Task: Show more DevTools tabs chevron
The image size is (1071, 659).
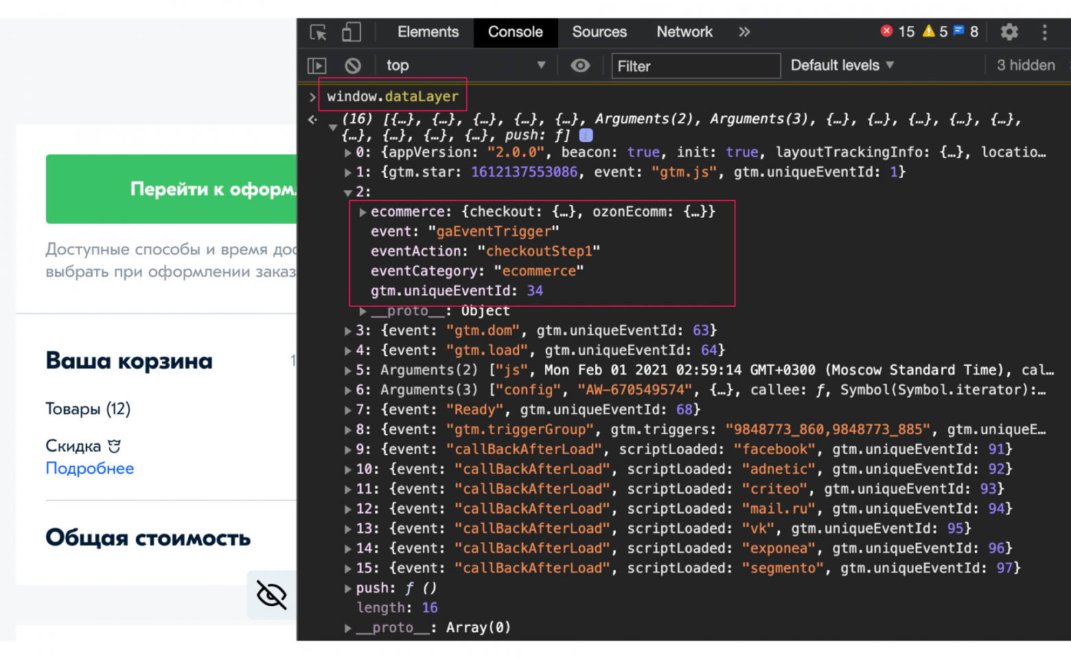Action: tap(745, 32)
